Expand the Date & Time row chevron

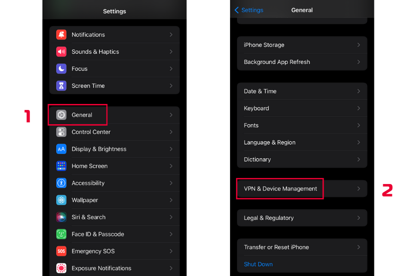click(358, 91)
